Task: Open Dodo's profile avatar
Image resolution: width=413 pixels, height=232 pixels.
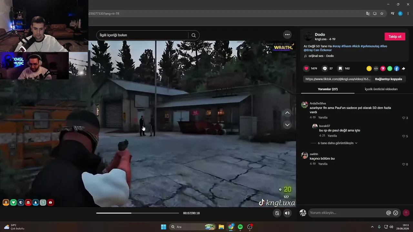Action: pos(308,36)
